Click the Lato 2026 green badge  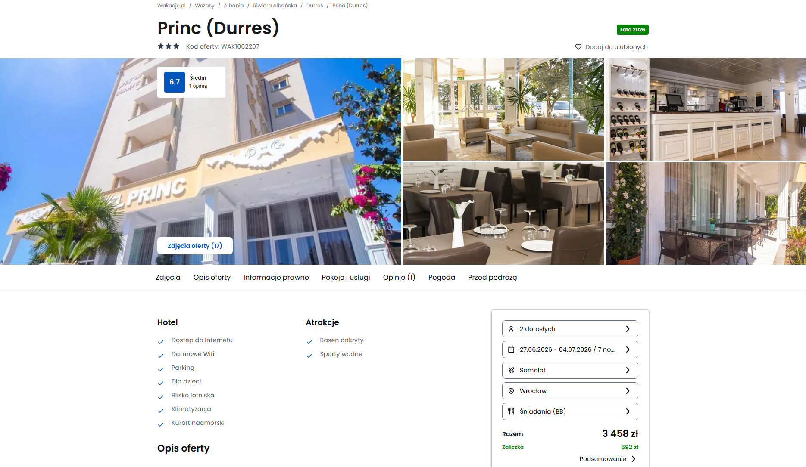pyautogui.click(x=632, y=30)
